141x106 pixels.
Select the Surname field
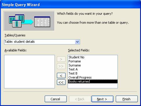click(x=93, y=65)
